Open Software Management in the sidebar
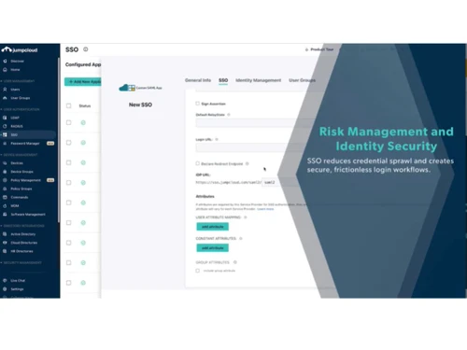467x350 pixels. (x=28, y=215)
